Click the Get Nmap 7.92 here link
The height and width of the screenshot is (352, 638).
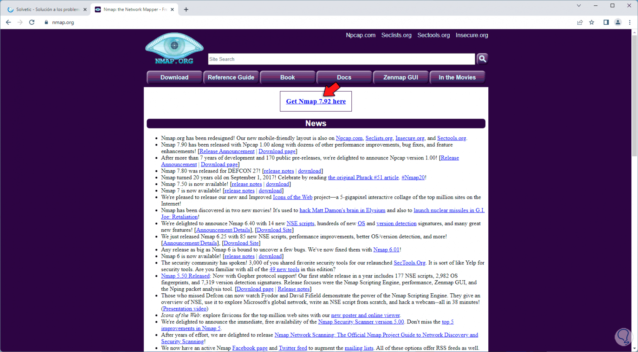(316, 101)
